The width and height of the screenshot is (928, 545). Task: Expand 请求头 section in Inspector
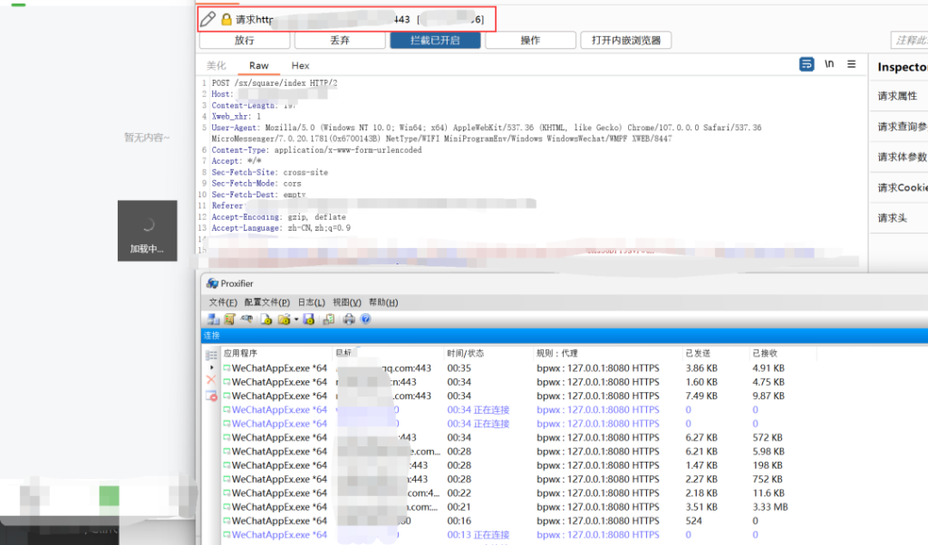891,218
